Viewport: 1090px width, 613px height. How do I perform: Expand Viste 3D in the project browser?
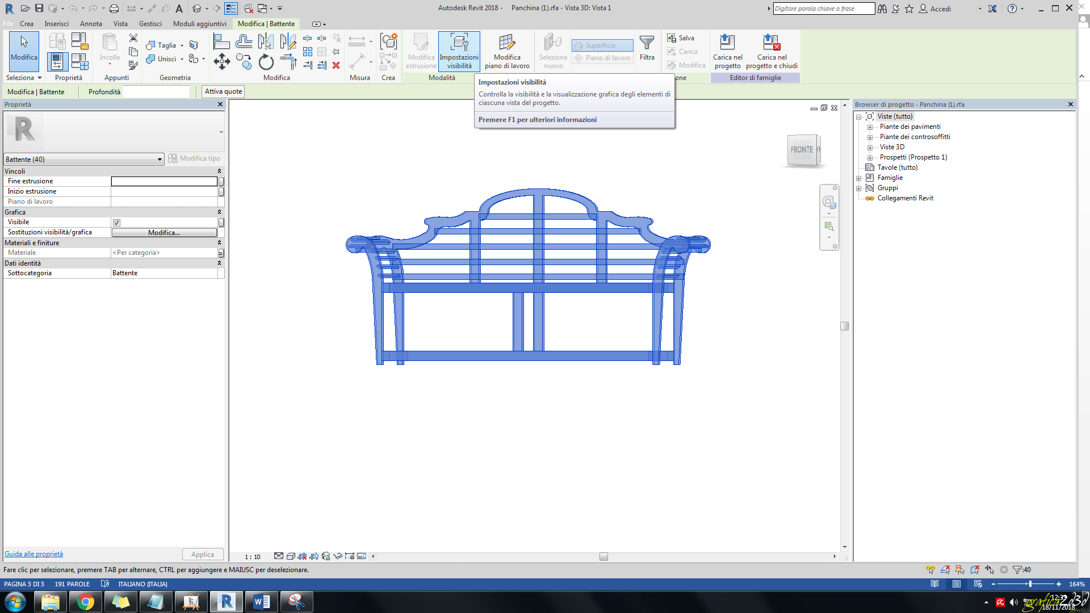pos(870,147)
